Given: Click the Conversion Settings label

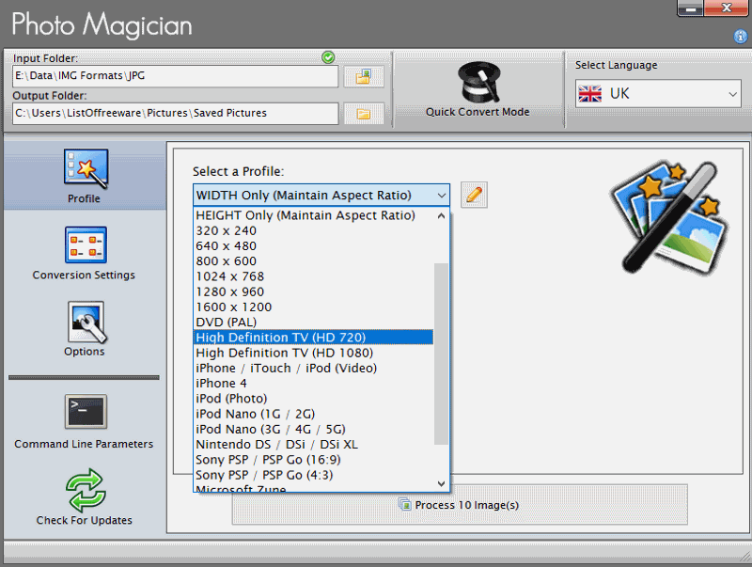Looking at the screenshot, I should (x=84, y=276).
